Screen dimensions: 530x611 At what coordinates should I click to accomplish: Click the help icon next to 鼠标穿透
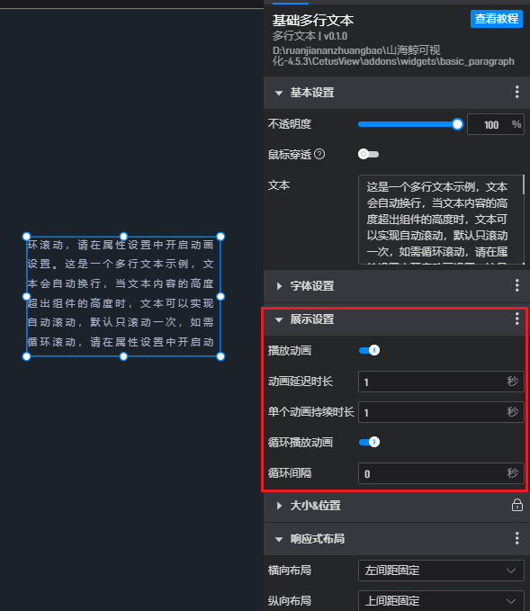(x=319, y=154)
